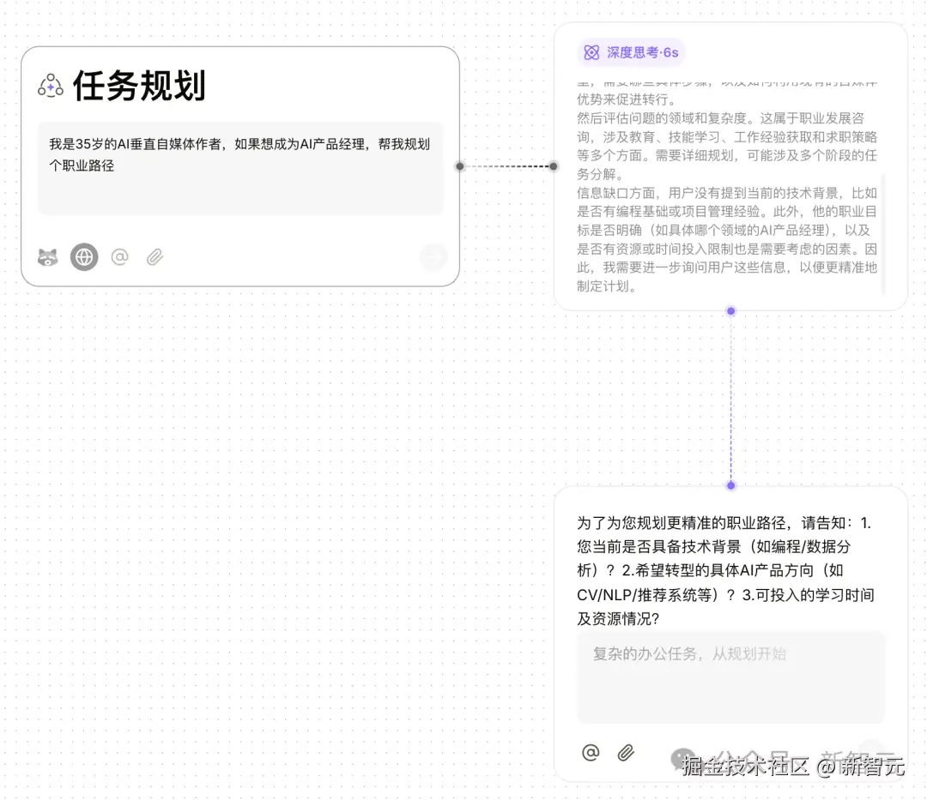Image resolution: width=927 pixels, height=800 pixels.
Task: Click the thinking paragraph beginning 信息缺口方面
Action: tap(727, 240)
